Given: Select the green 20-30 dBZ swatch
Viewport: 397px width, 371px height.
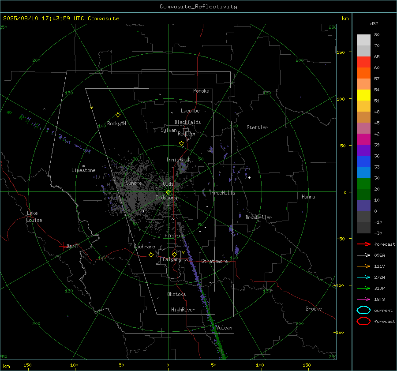Looking at the screenshot, I should click(363, 184).
